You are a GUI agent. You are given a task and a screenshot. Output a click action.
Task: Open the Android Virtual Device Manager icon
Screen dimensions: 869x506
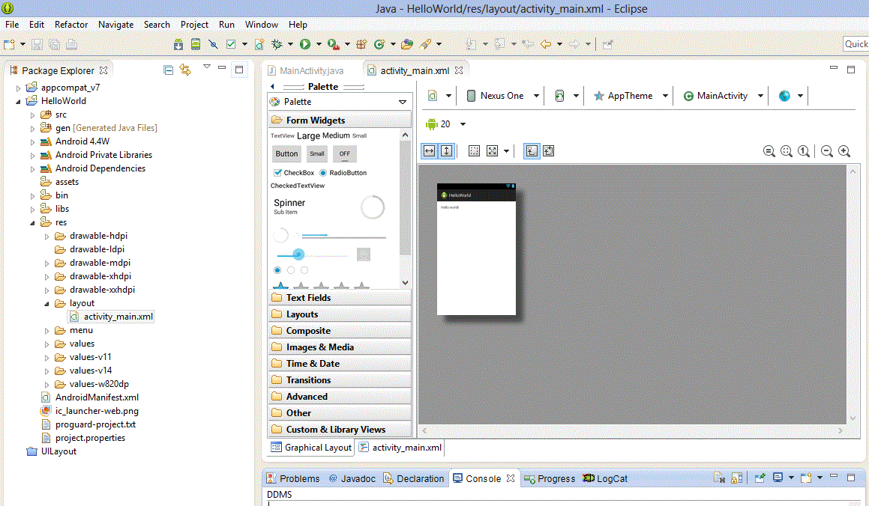(196, 44)
